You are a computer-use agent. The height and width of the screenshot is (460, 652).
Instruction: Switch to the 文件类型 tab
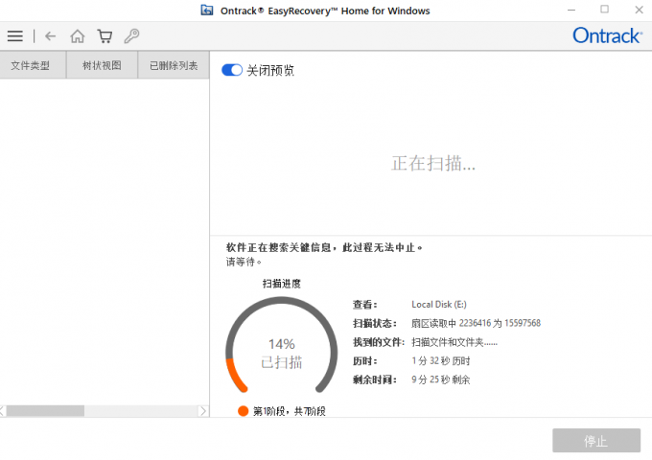(33, 65)
